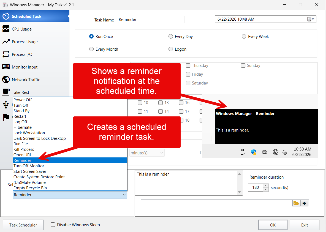Click the reminder text scrollbar down arrow

[240, 192]
